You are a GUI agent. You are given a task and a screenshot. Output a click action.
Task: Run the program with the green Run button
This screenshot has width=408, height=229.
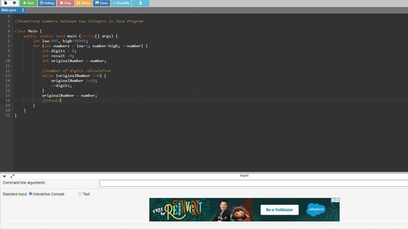28,3
